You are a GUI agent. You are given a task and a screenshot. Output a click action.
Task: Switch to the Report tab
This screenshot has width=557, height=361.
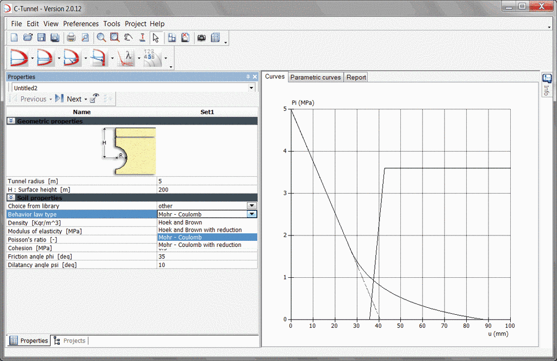click(356, 77)
